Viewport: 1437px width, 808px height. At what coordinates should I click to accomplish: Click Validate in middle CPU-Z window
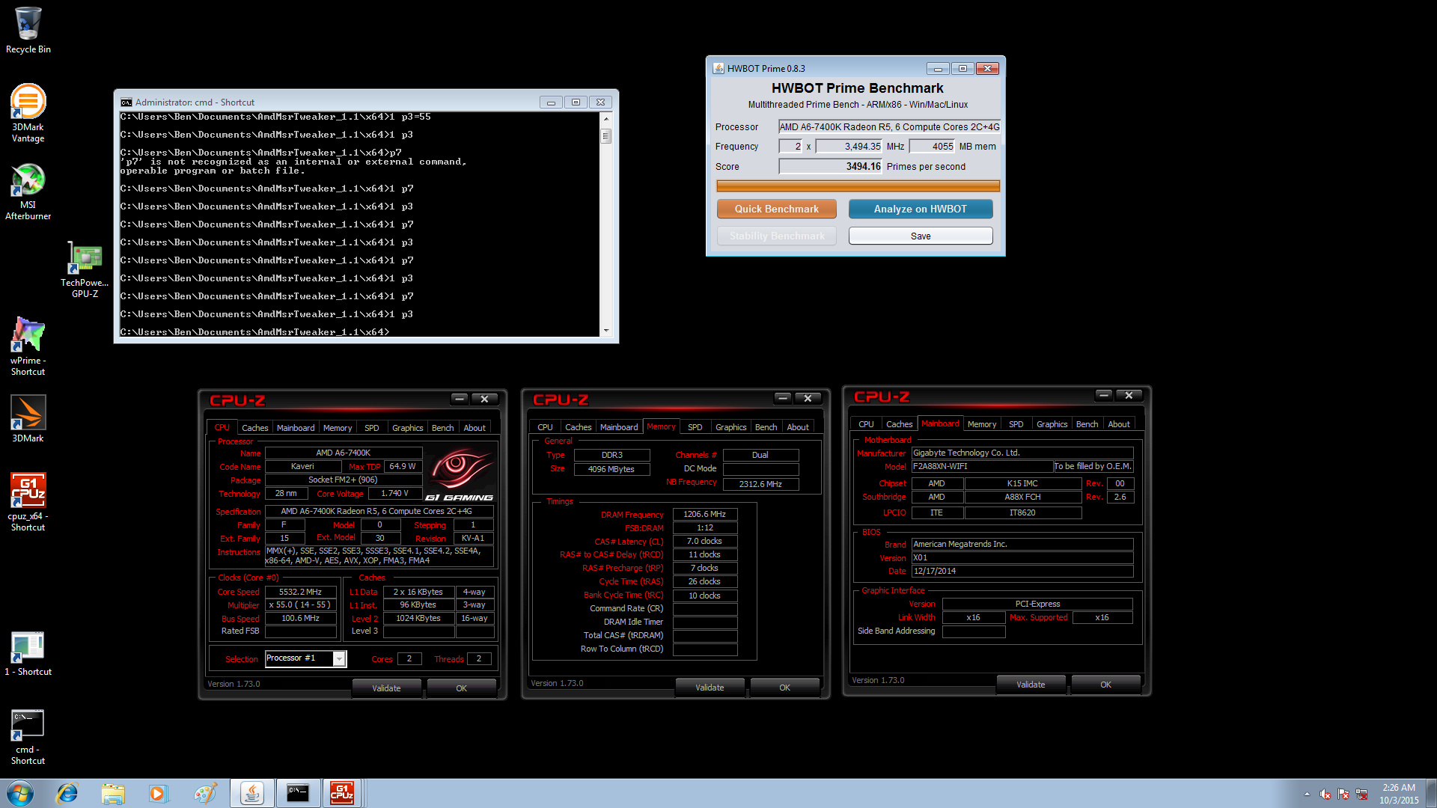tap(710, 688)
